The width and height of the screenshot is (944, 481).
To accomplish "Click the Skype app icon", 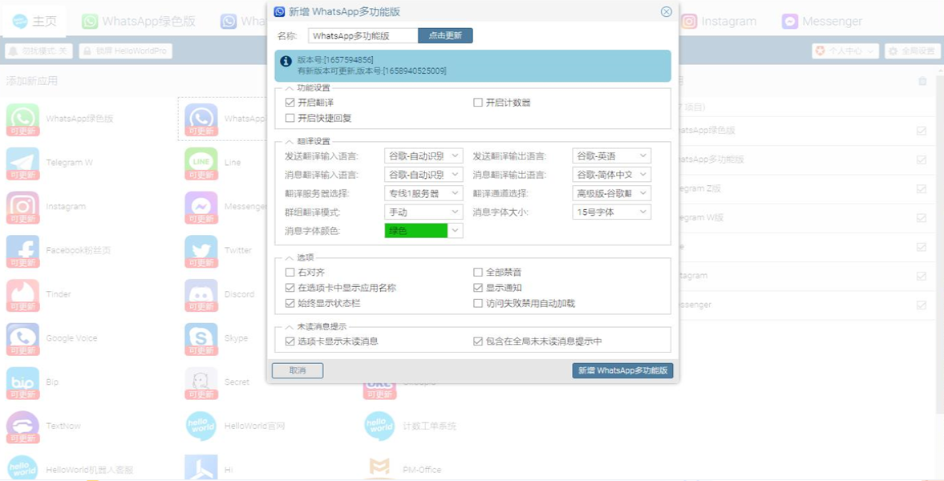I will click(200, 338).
